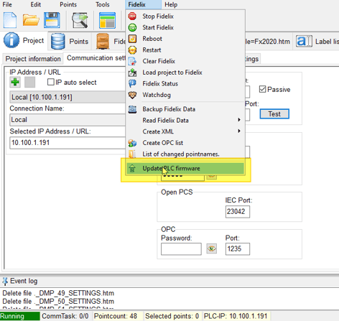Image resolution: width=339 pixels, height=321 pixels.
Task: Click the Selected IP Address field
Action: (68, 143)
